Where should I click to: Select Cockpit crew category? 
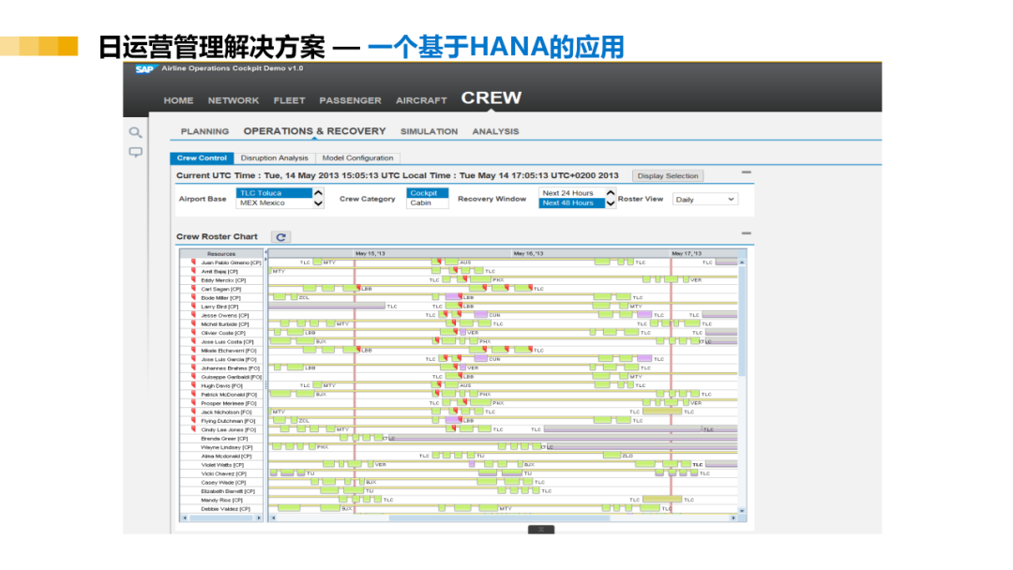tap(427, 193)
